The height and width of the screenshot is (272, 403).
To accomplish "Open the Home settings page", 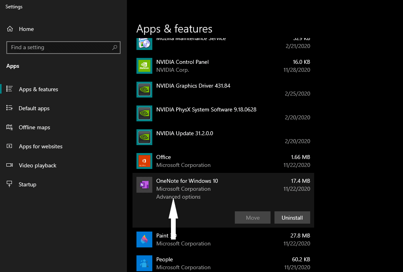I will coord(26,29).
